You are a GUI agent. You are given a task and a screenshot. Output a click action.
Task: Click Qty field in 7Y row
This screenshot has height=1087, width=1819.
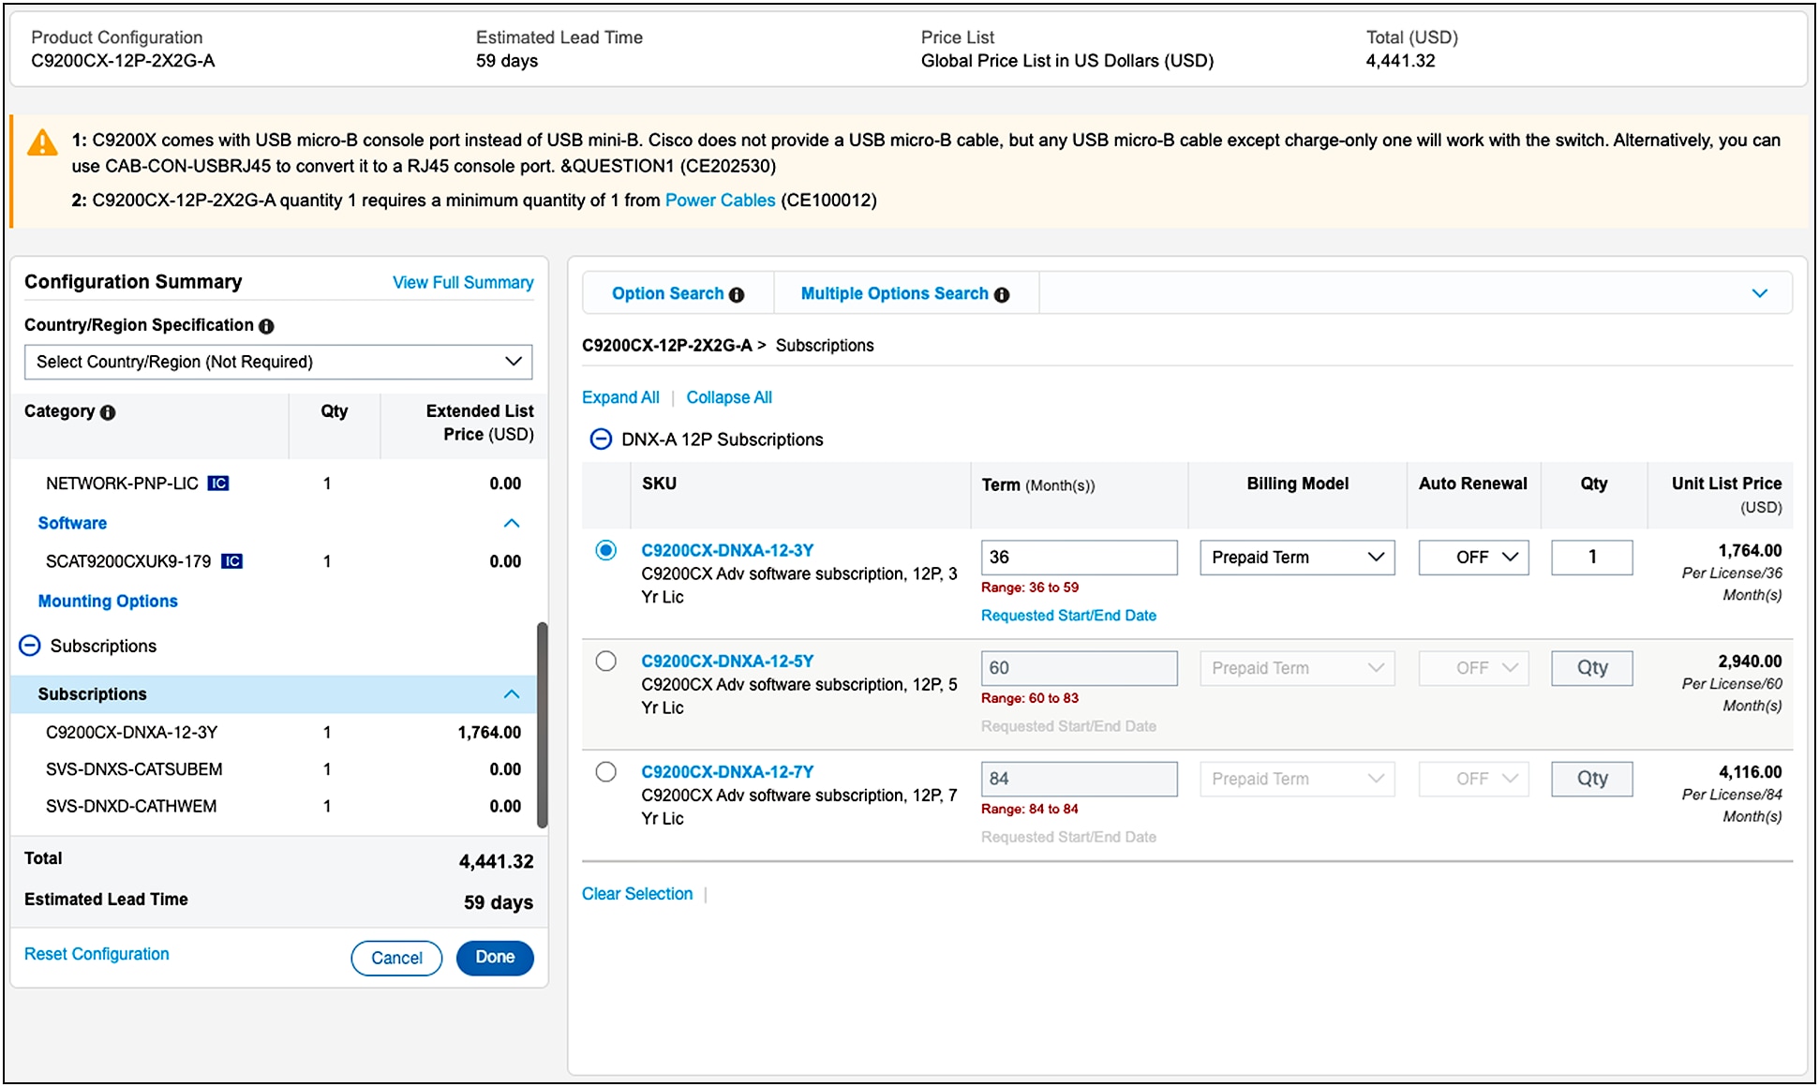click(1592, 779)
